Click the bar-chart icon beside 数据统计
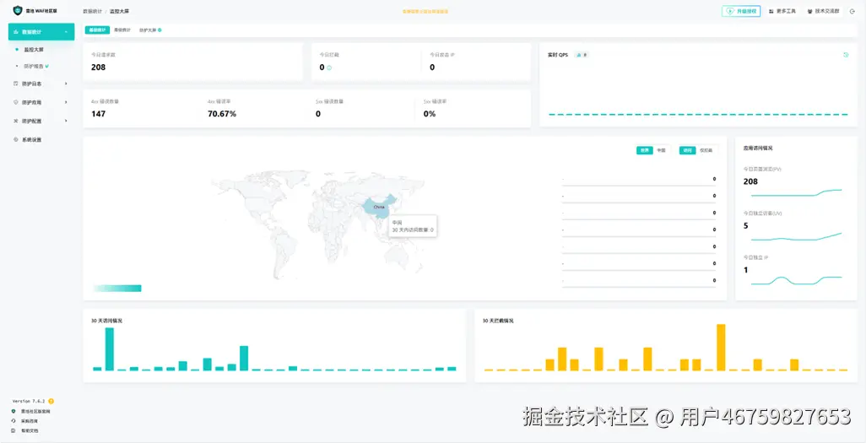This screenshot has height=443, width=866. [x=16, y=32]
